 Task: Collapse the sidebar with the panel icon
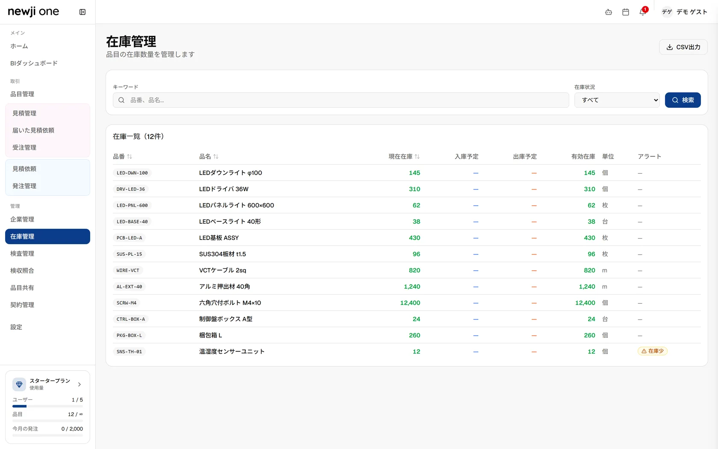[x=82, y=12]
